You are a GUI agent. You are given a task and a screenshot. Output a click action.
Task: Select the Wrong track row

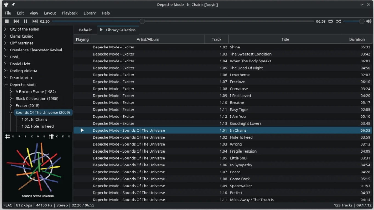point(223,144)
